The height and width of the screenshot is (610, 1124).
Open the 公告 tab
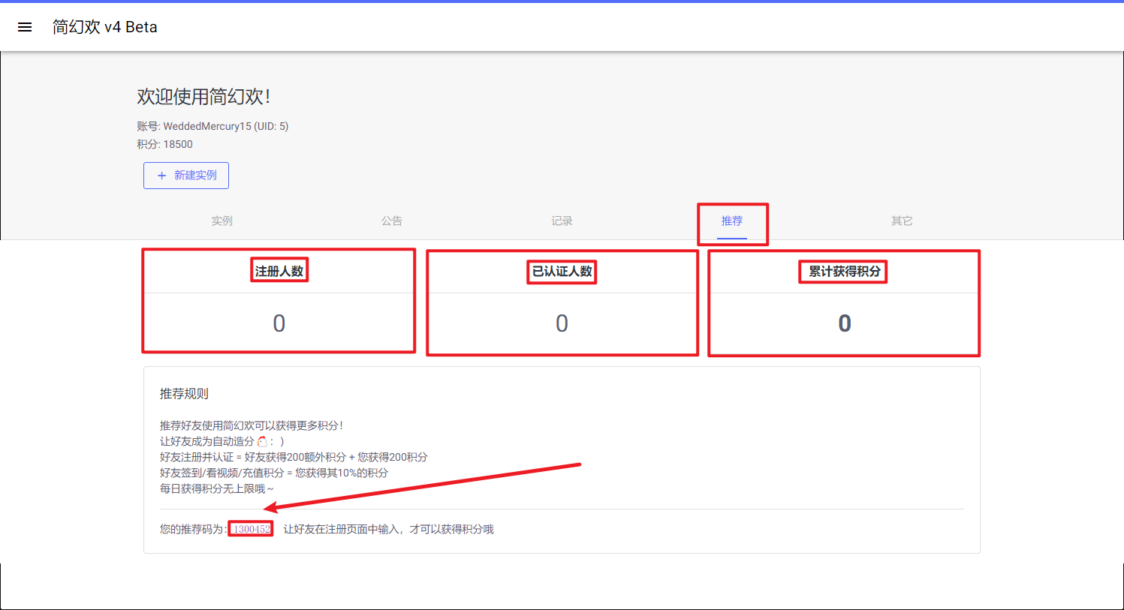point(392,221)
